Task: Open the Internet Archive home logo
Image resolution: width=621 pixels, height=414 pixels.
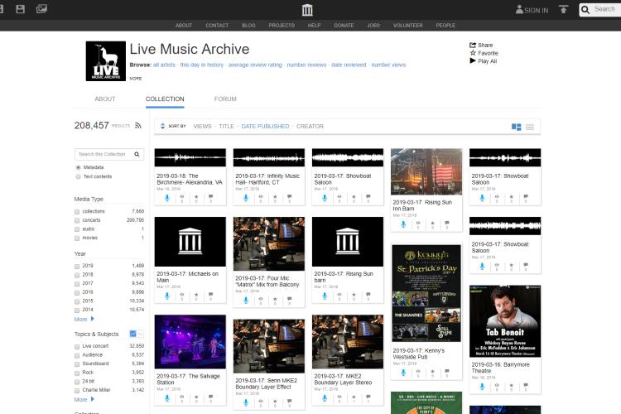Action: pos(307,10)
